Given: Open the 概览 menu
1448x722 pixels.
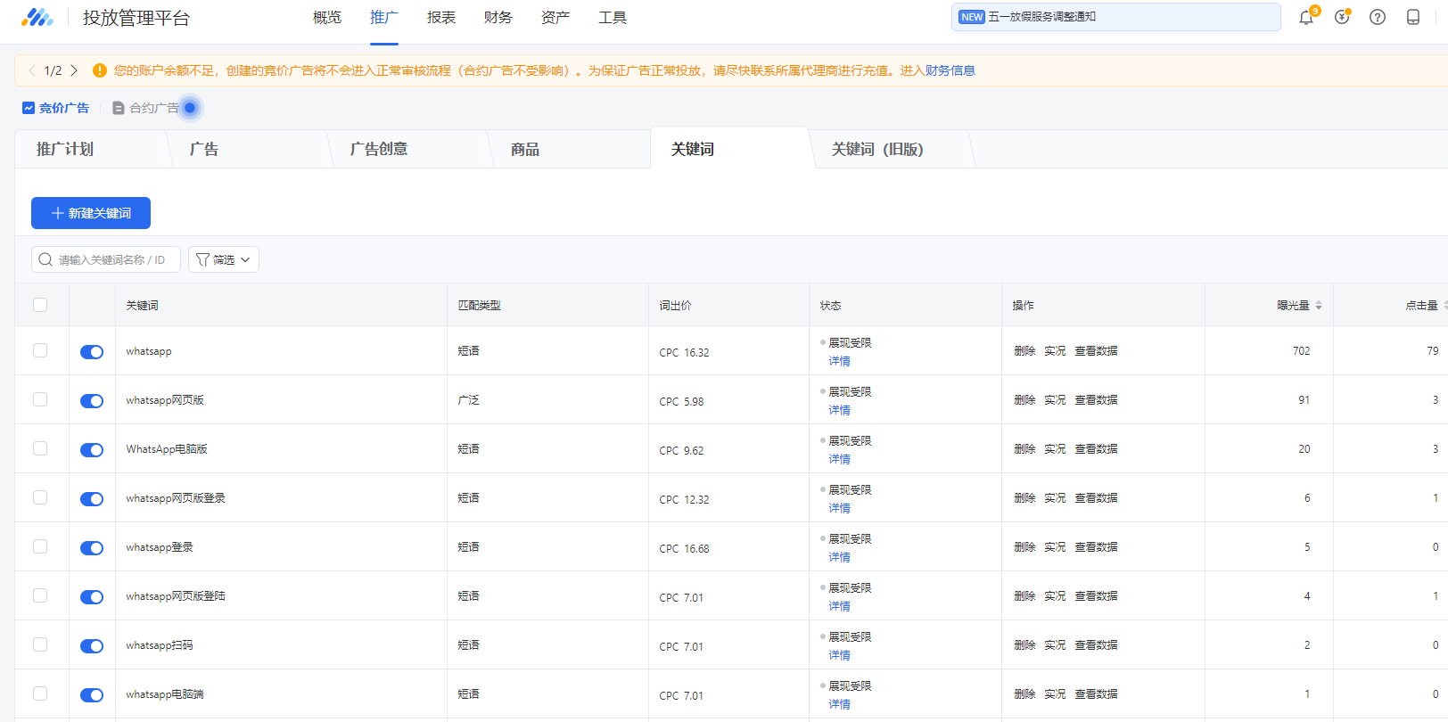Looking at the screenshot, I should tap(327, 17).
